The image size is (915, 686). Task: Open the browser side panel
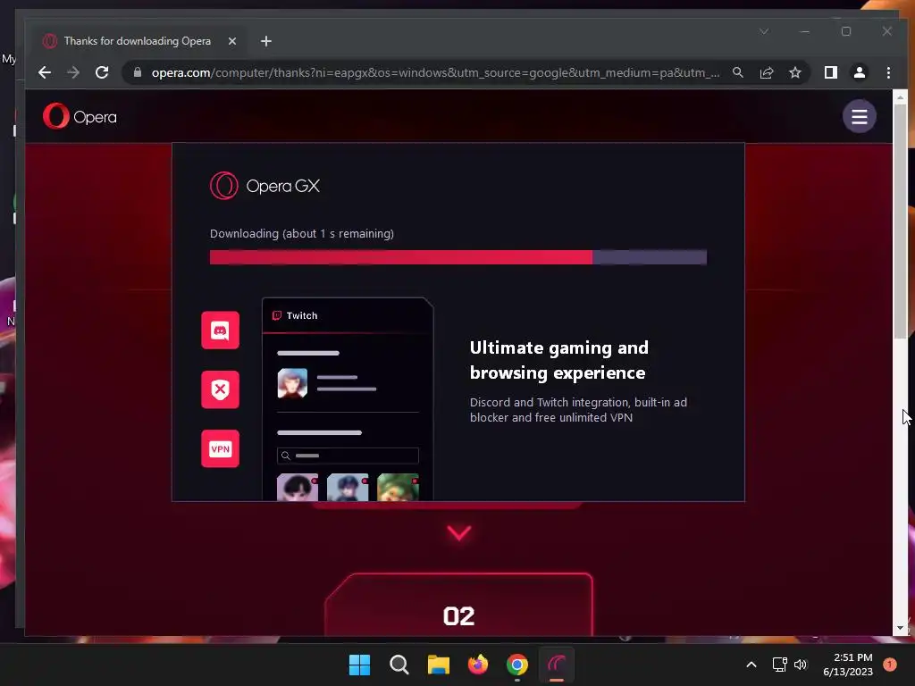[831, 72]
